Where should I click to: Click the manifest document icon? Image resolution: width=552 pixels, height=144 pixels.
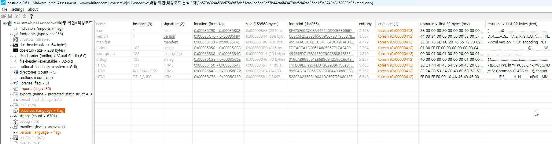coord(16,127)
